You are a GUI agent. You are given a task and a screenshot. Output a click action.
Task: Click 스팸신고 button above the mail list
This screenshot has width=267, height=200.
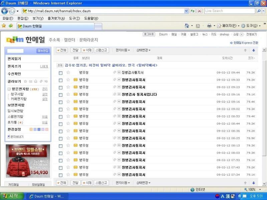pyautogui.click(x=101, y=50)
